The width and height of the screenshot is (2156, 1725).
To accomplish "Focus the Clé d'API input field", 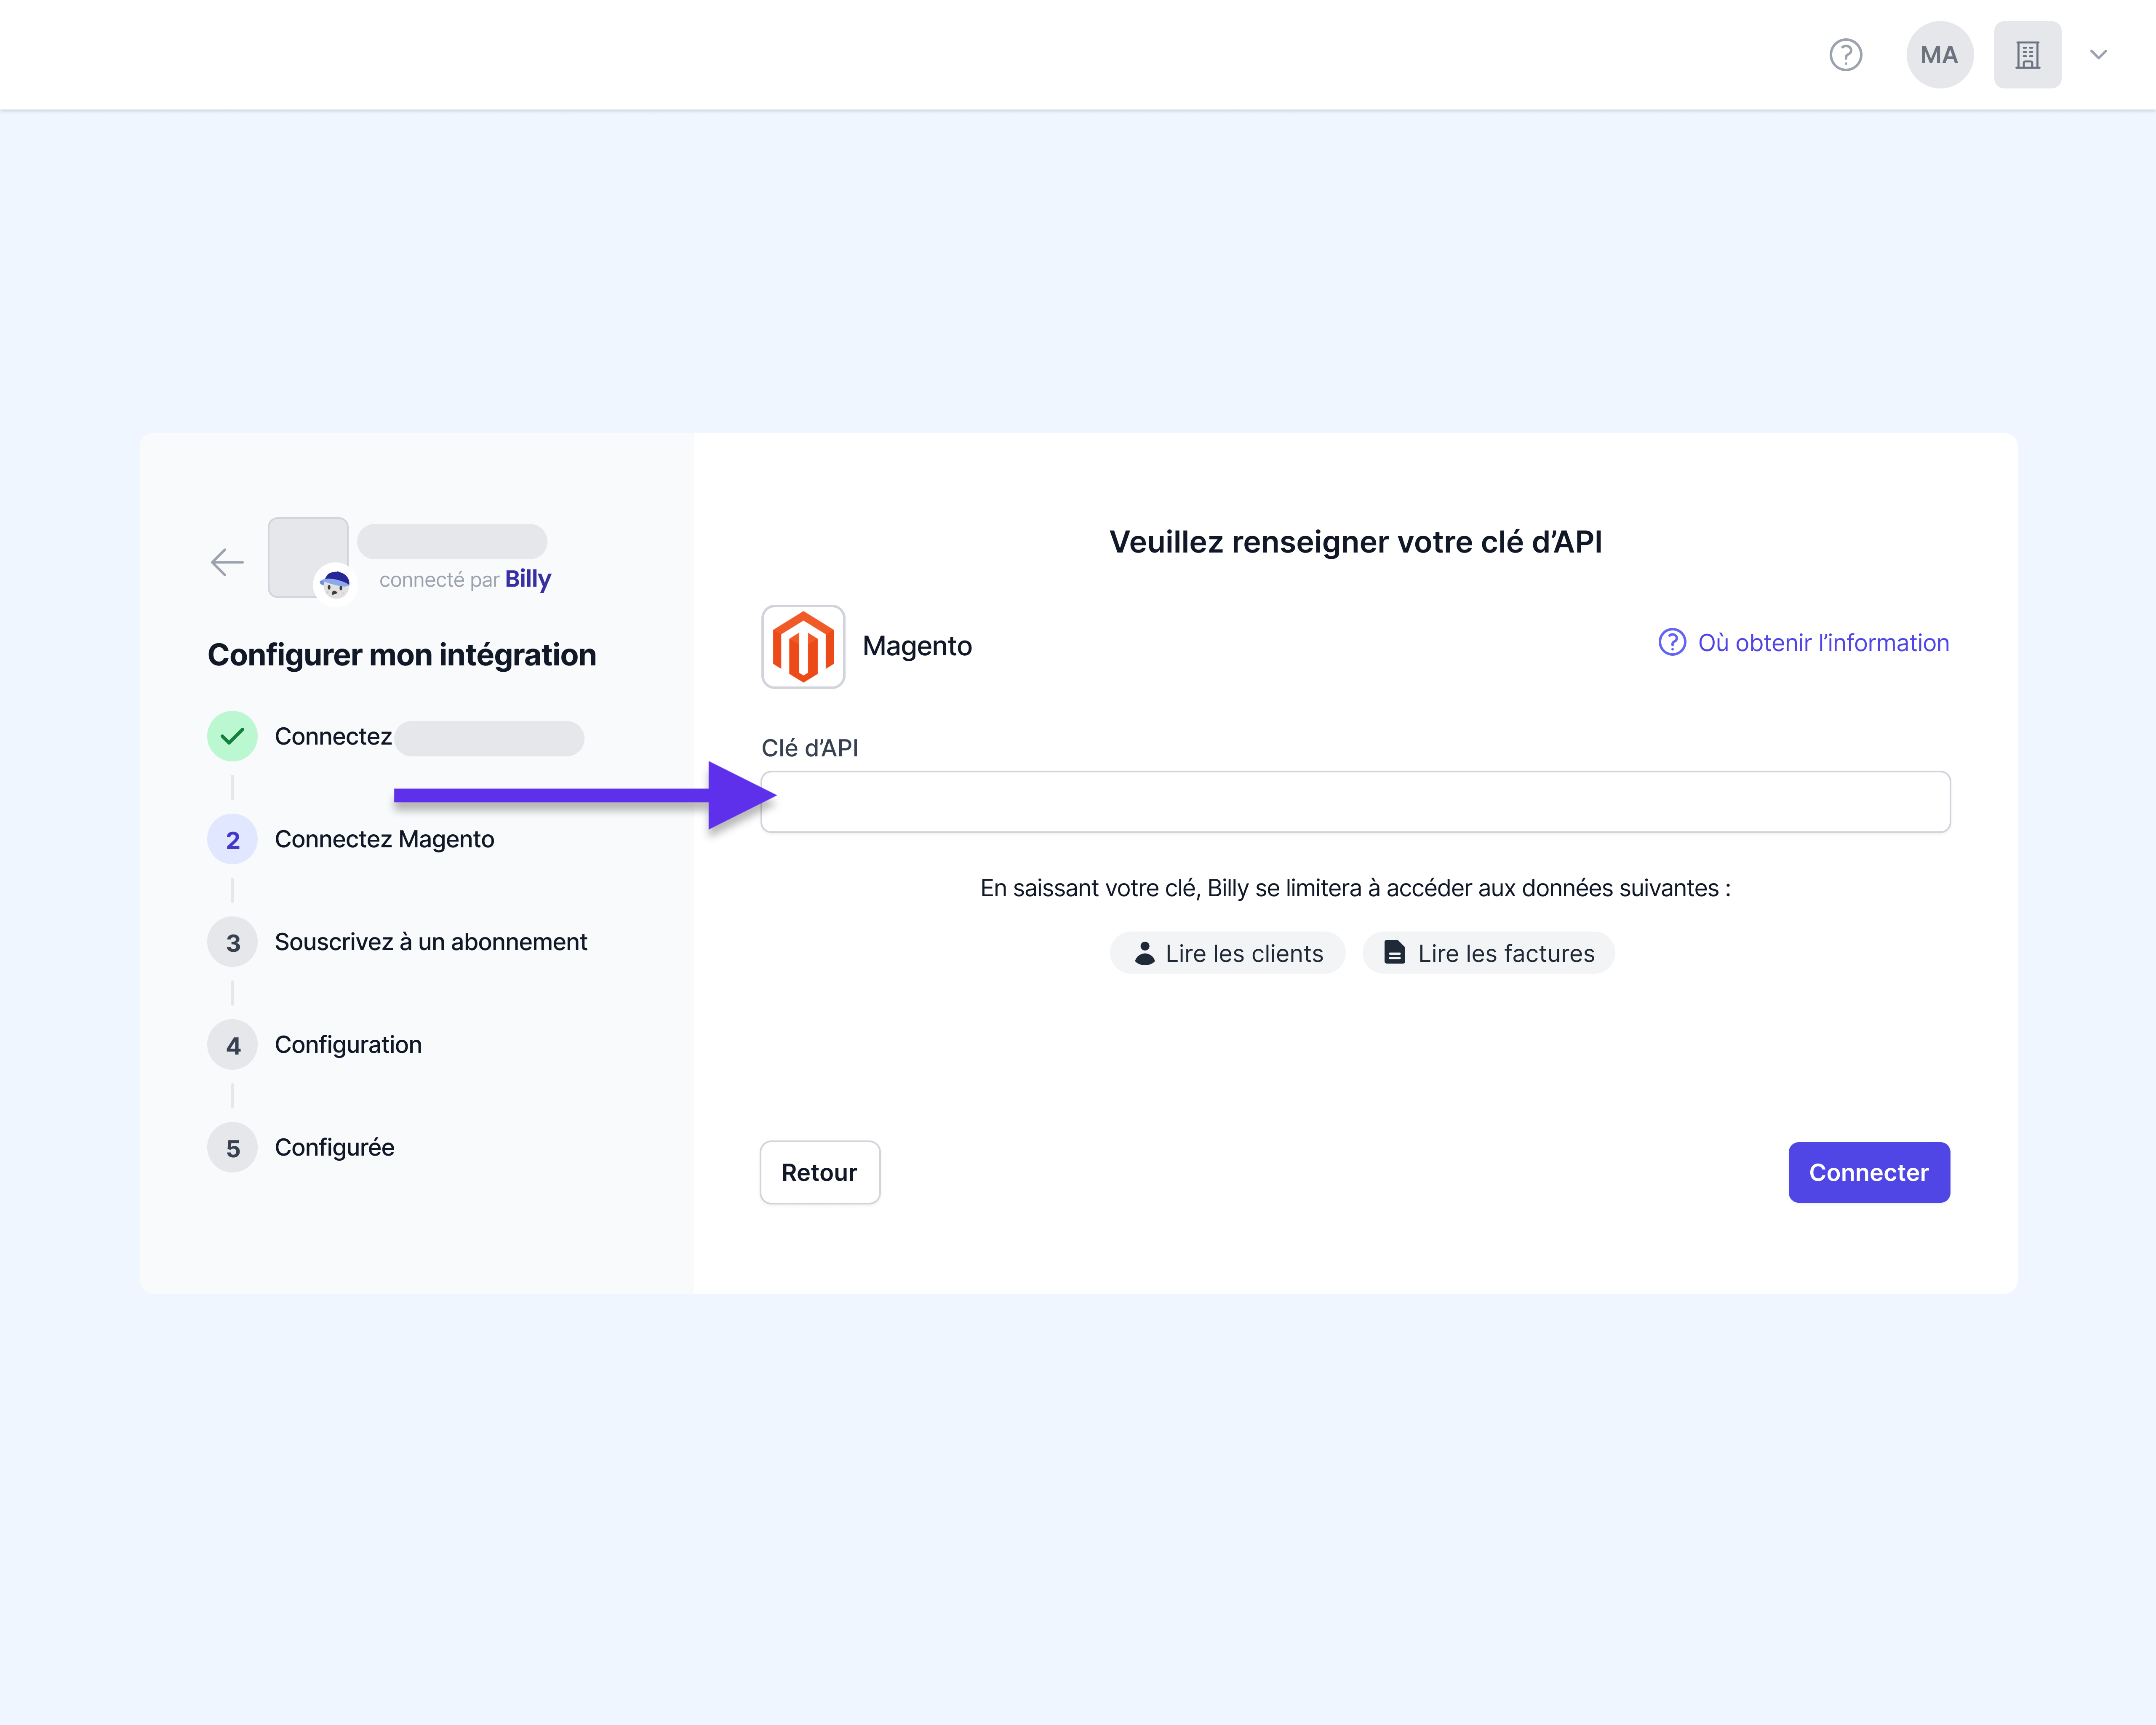I will tap(1355, 802).
